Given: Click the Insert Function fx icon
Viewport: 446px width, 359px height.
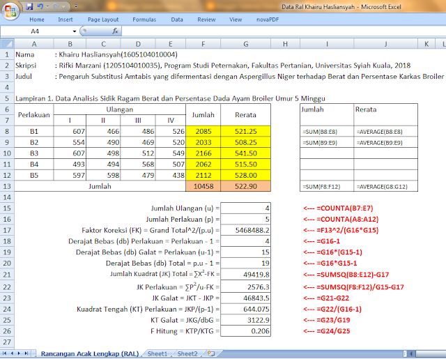Looking at the screenshot, I should pyautogui.click(x=115, y=31).
